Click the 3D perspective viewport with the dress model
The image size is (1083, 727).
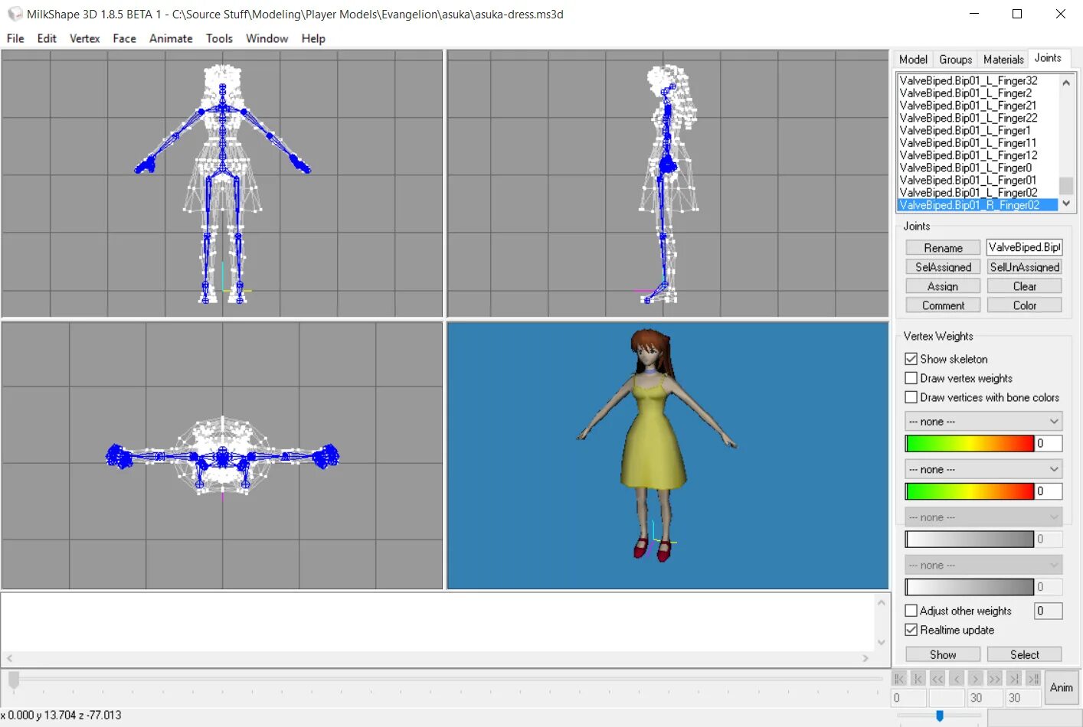[668, 455]
